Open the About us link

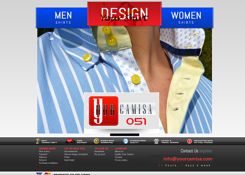(x=119, y=151)
